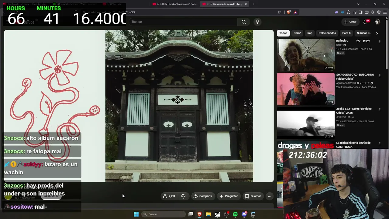
Task: Click the Brave icon on the taskbar
Action: pyautogui.click(x=200, y=214)
